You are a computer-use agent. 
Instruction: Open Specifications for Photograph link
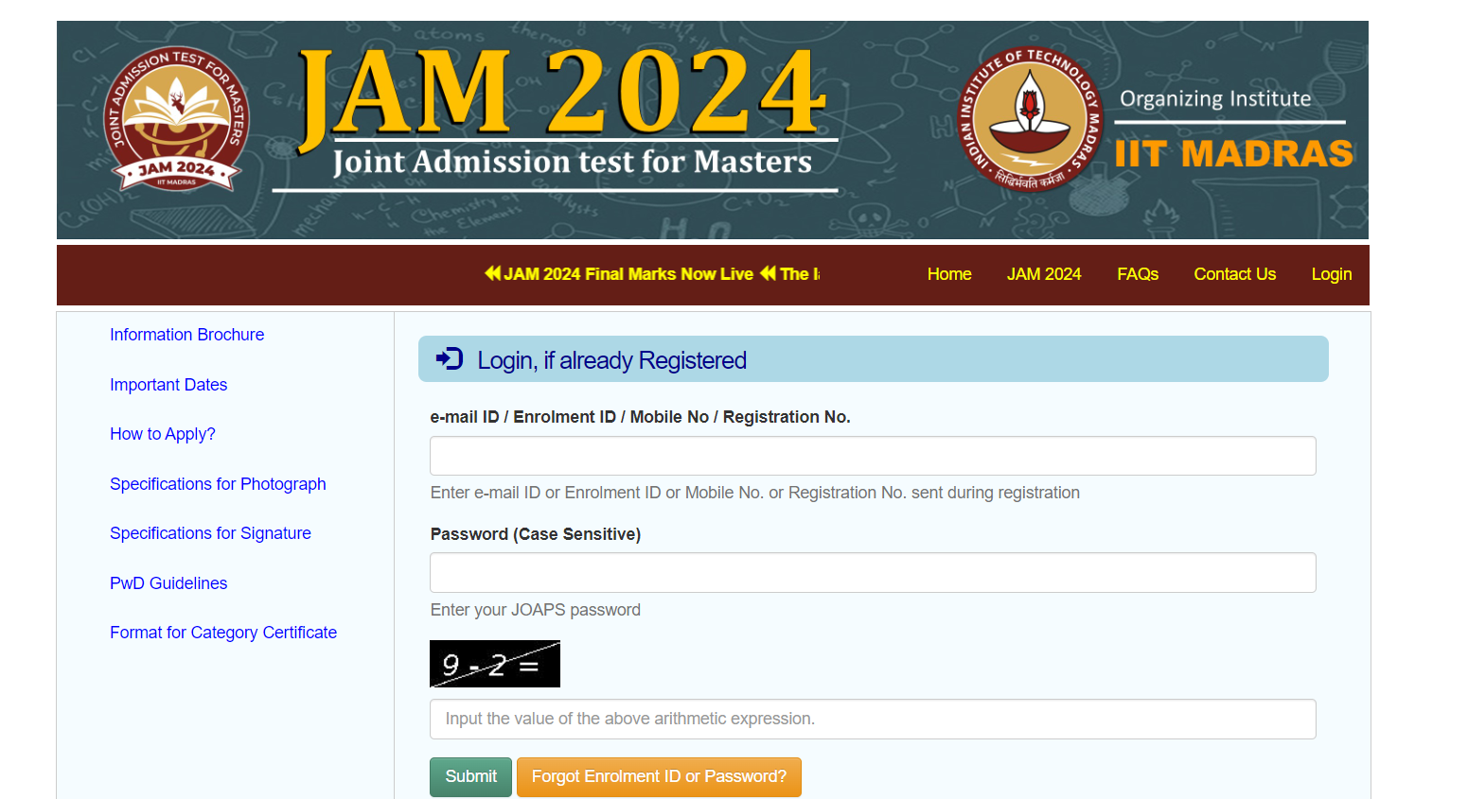[218, 484]
